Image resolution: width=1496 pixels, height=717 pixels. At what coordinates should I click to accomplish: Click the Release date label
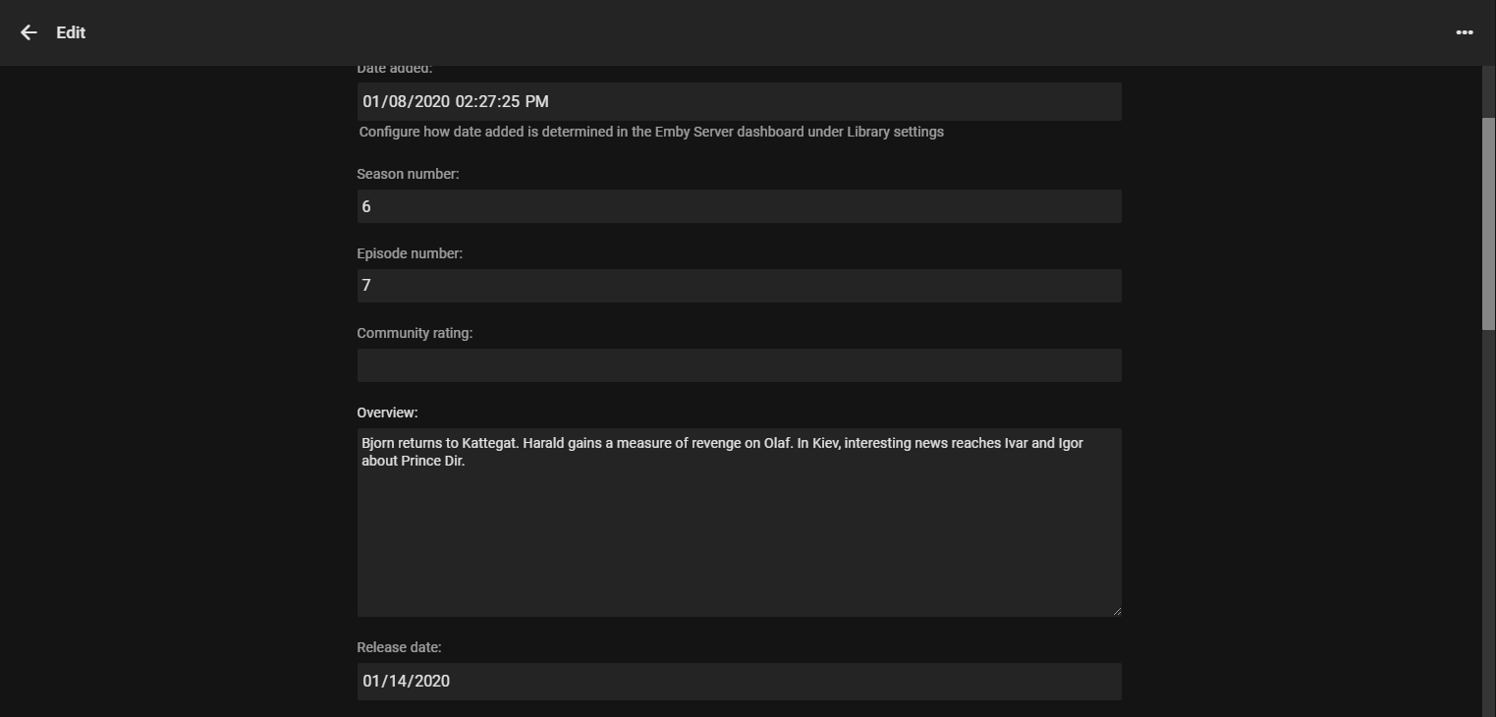(x=399, y=647)
